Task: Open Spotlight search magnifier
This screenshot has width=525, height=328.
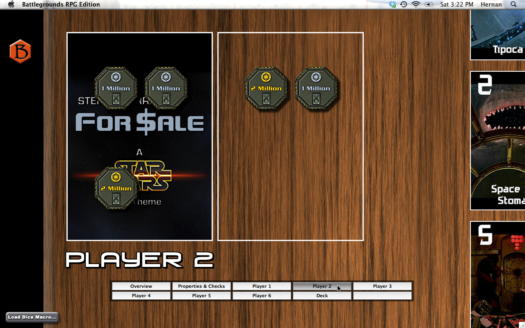Action: click(x=514, y=5)
